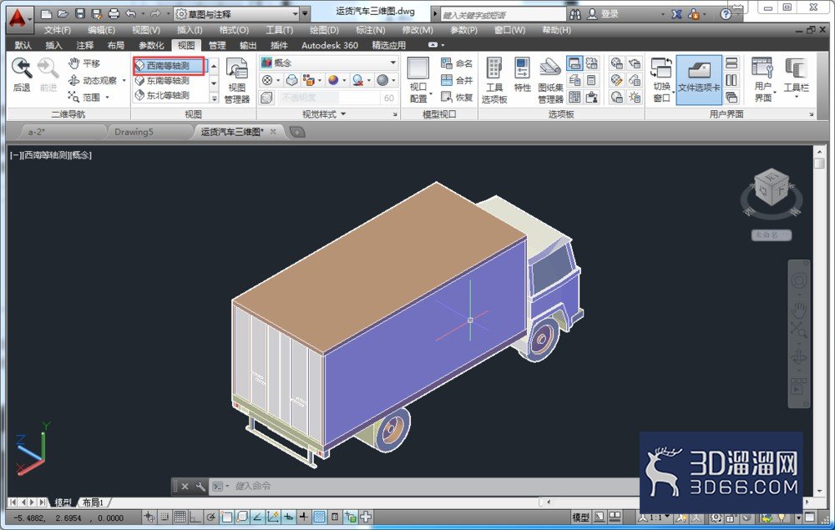The image size is (835, 530).
Task: Create a new drawing from quick access toolbar
Action: point(46,14)
